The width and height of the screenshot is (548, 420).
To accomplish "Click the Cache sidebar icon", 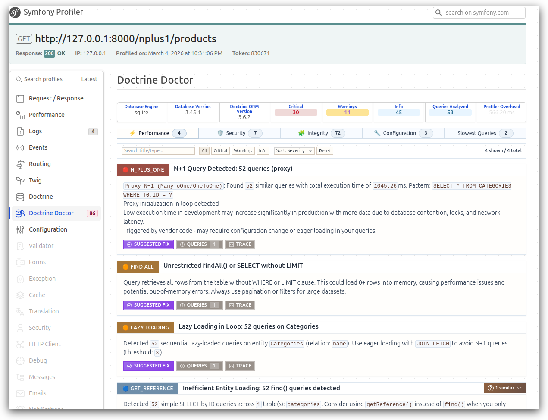I will (x=20, y=295).
